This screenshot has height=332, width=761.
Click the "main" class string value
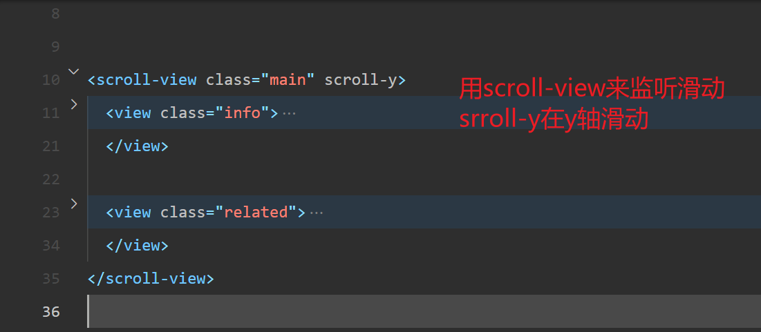[x=288, y=80]
